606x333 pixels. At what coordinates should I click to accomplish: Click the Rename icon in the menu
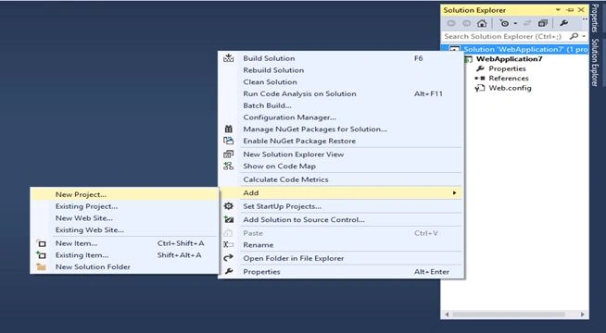(229, 244)
